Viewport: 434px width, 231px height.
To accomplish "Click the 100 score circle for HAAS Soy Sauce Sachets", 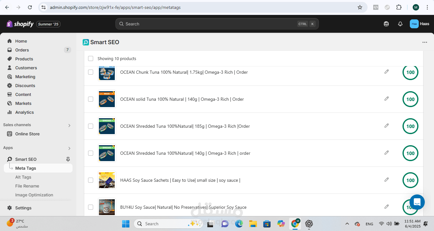I will click(410, 180).
